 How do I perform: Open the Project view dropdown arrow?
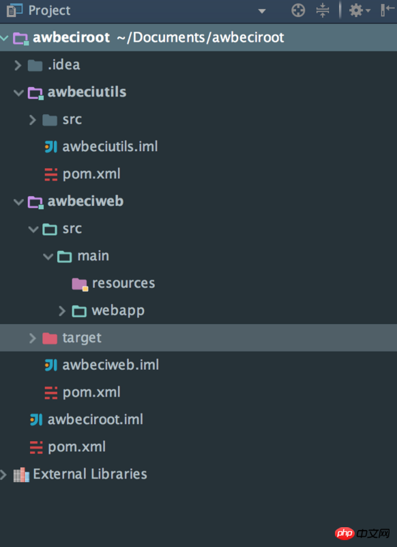point(262,11)
